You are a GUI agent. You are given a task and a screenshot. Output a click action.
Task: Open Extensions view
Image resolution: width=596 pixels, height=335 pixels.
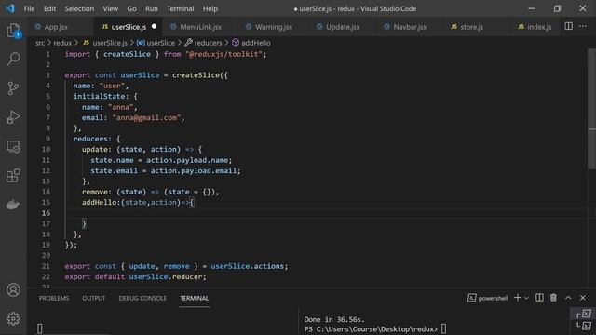(x=13, y=176)
